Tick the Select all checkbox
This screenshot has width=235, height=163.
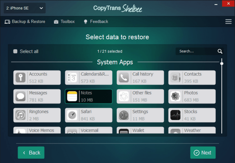pos(15,51)
